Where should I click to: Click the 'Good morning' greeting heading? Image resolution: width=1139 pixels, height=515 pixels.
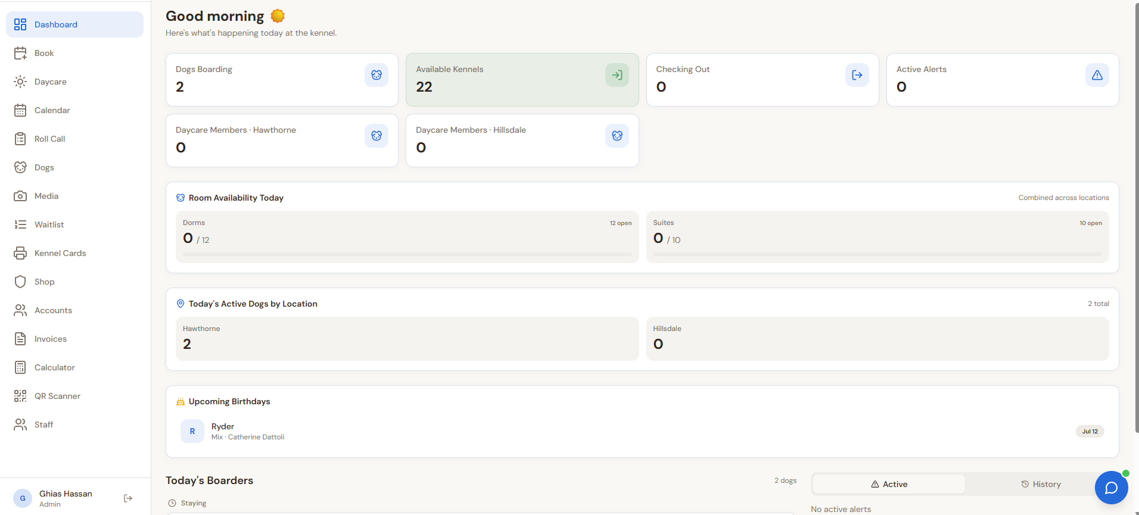214,16
